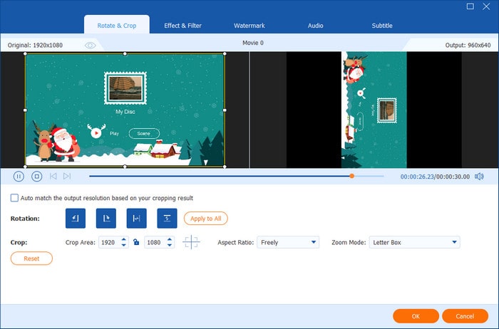Open the Aspect Ratio dropdown
This screenshot has width=499, height=329.
(x=288, y=242)
